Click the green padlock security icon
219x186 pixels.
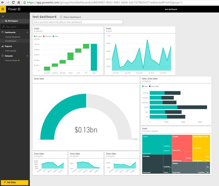point(25,2)
